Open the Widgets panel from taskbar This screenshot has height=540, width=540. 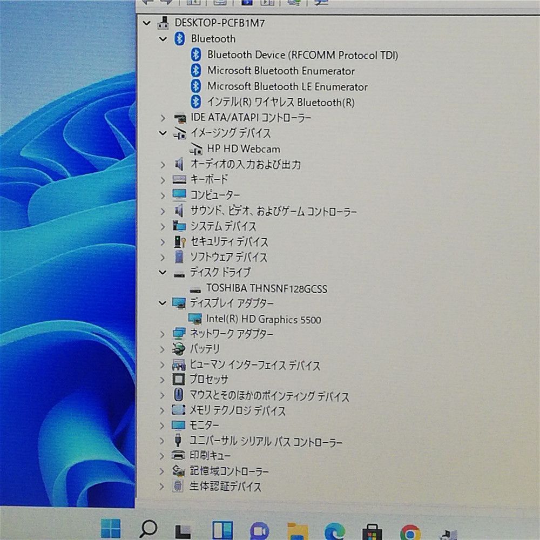222,530
